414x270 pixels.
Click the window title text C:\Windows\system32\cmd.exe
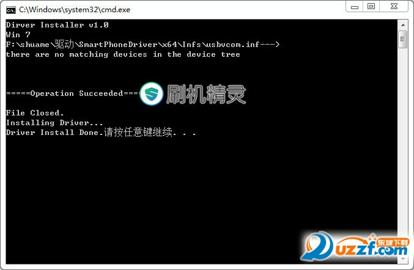point(75,10)
